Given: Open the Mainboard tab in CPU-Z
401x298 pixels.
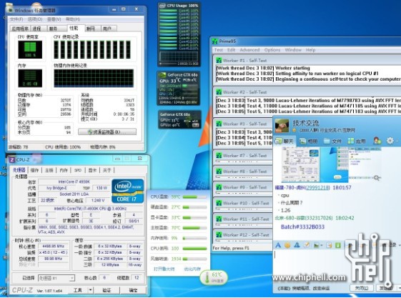Looking at the screenshot, I should (x=49, y=170).
